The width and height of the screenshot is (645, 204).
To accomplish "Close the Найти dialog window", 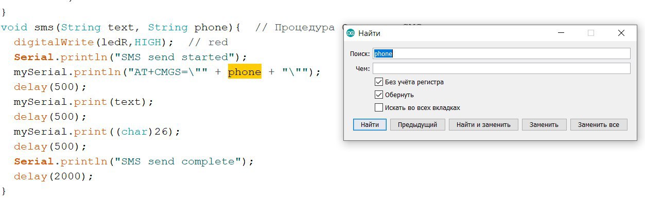I will click(621, 33).
